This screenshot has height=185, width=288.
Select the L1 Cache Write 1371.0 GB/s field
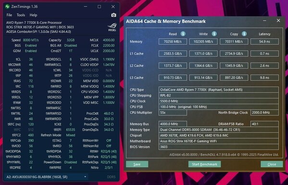[x=203, y=53]
